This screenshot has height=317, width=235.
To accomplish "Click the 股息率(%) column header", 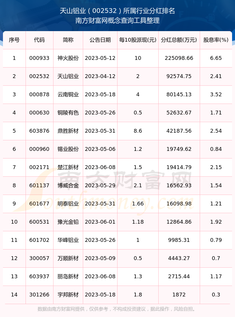I will (x=216, y=40).
